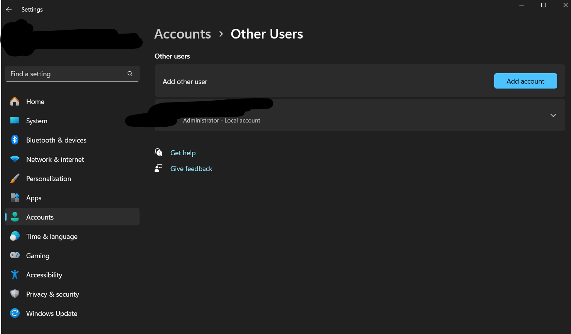This screenshot has height=334, width=571.
Task: Click the Network wifi icon
Action: [x=15, y=159]
